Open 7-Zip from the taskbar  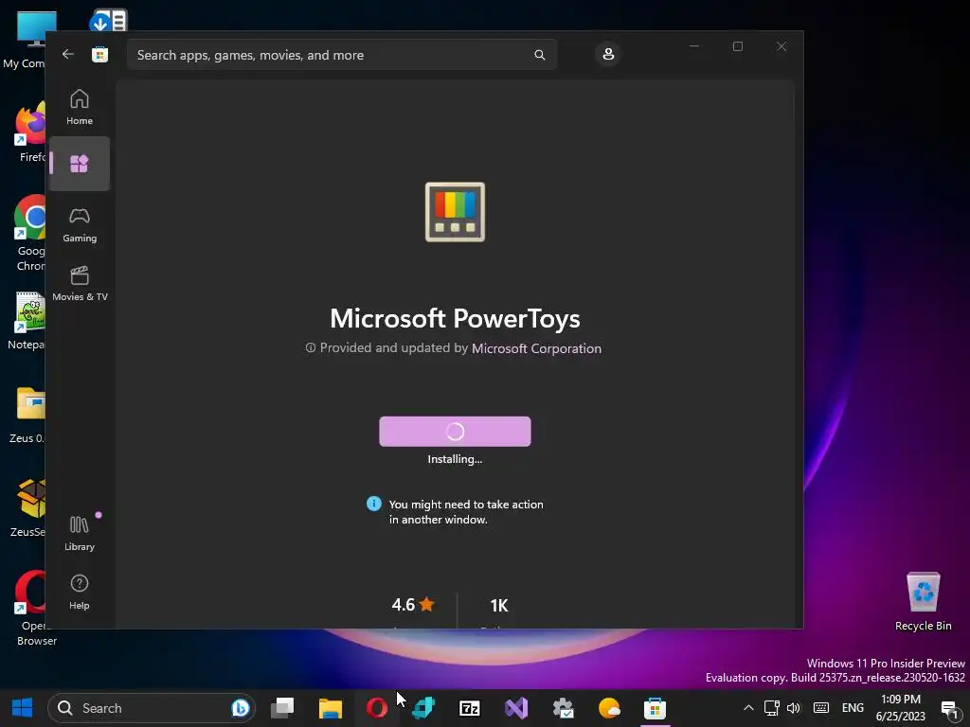470,708
